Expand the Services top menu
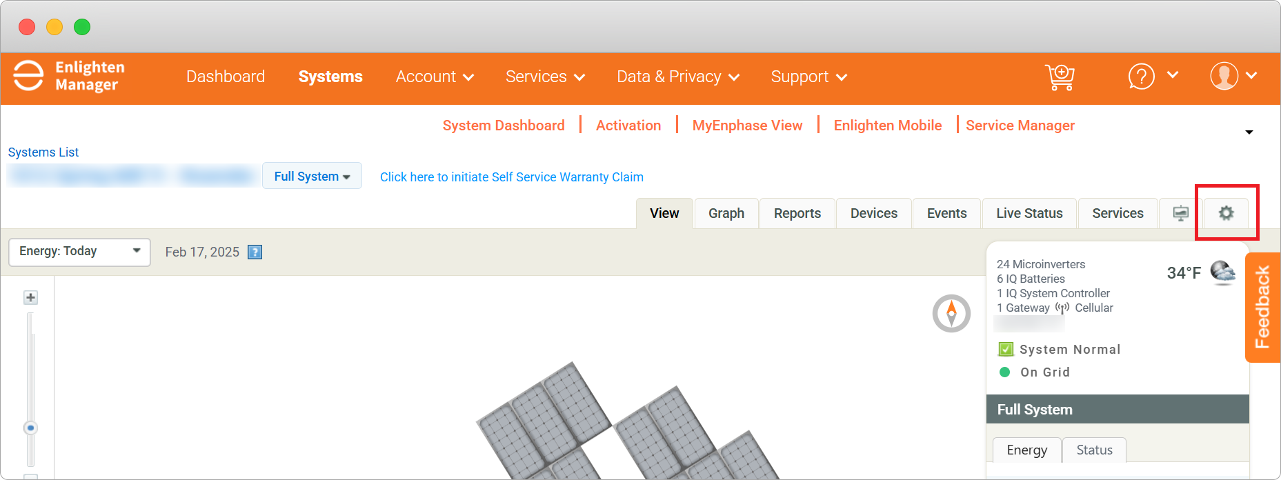 pyautogui.click(x=545, y=77)
